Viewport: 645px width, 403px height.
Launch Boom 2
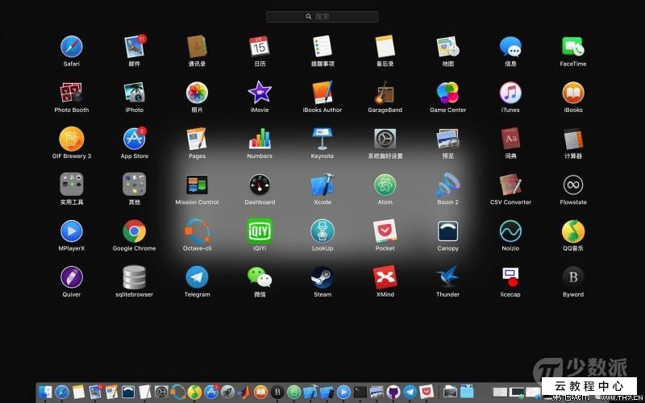pyautogui.click(x=448, y=185)
